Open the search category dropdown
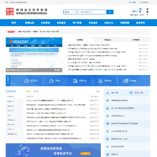 coord(69,12)
